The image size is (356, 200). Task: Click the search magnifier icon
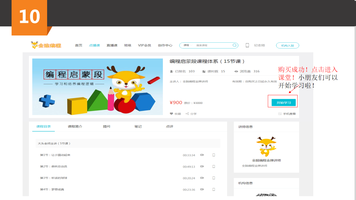tap(234, 45)
